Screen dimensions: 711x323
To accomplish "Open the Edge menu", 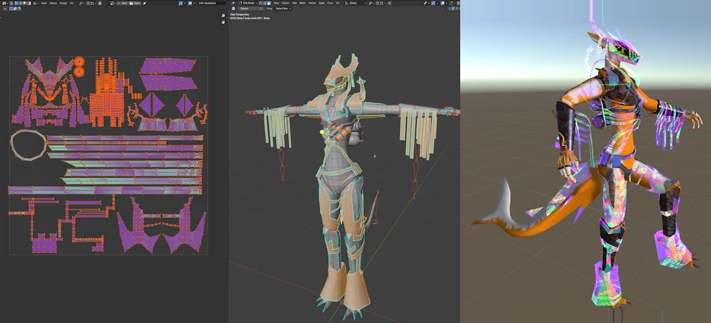I will [x=321, y=3].
